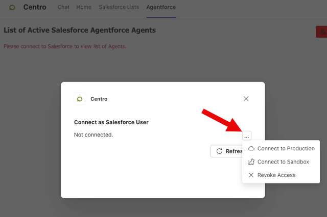Screen dimensions: 327x217
Task: Click the 'List of Active Salesforce Agentforce Agents' title
Action: click(80, 30)
